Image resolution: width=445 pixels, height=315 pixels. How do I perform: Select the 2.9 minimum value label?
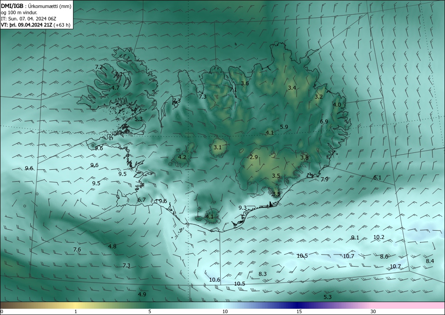pyautogui.click(x=254, y=157)
